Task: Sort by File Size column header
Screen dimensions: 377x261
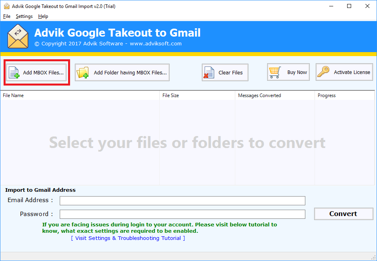Action: [197, 95]
